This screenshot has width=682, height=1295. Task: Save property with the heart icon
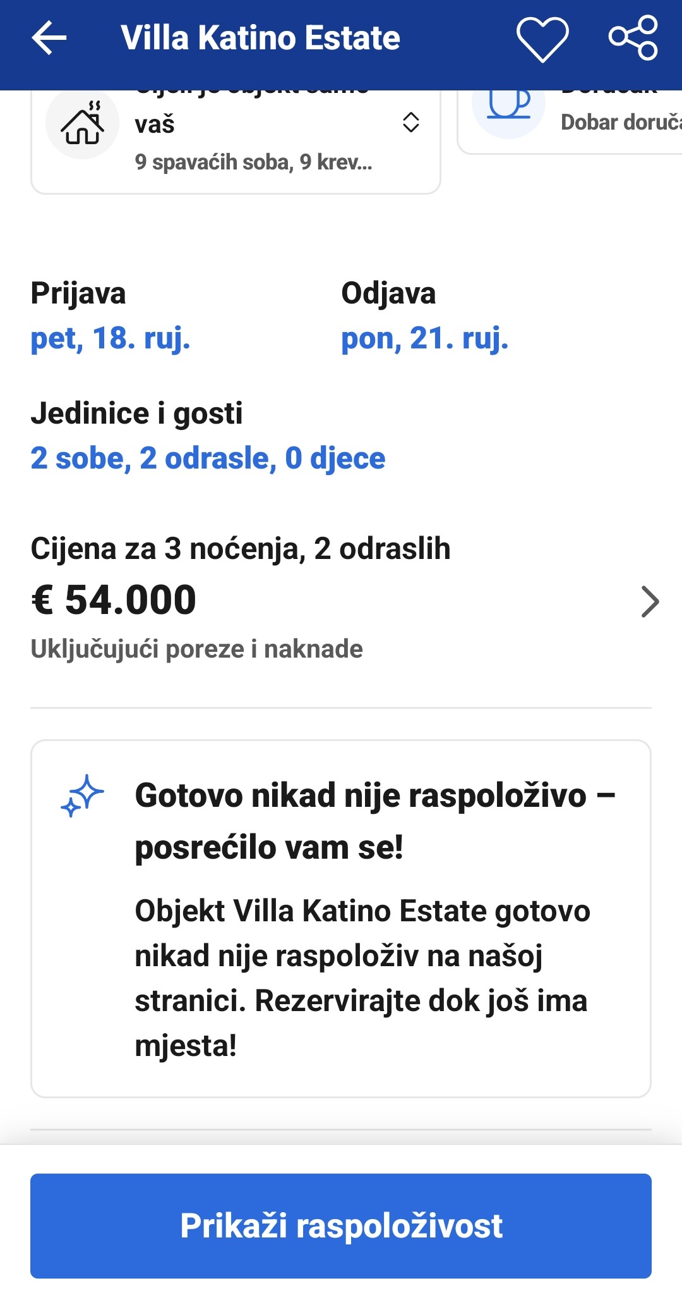pos(542,39)
